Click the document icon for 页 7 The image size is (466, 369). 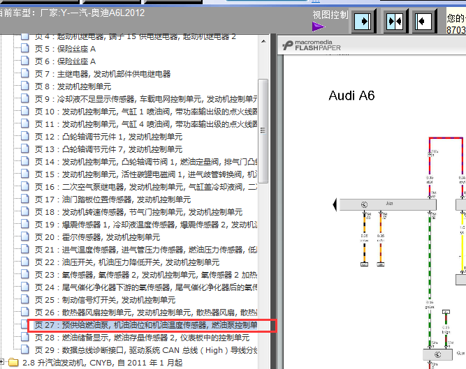[25, 73]
